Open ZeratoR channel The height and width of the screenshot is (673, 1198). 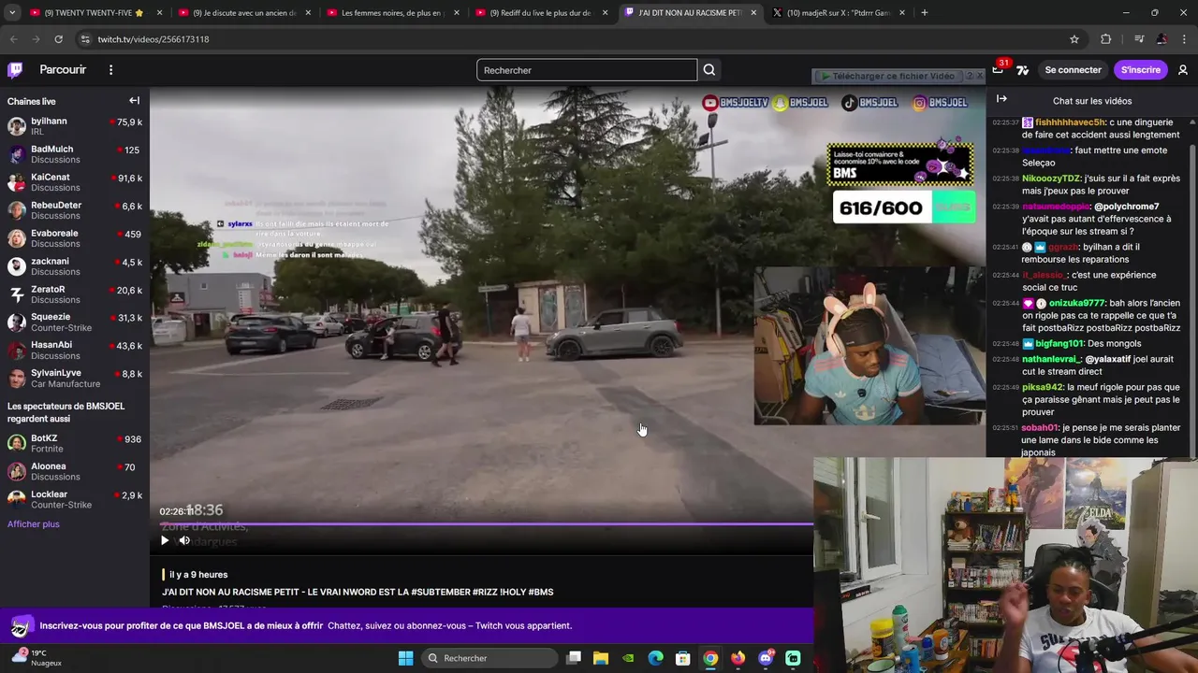pyautogui.click(x=75, y=294)
